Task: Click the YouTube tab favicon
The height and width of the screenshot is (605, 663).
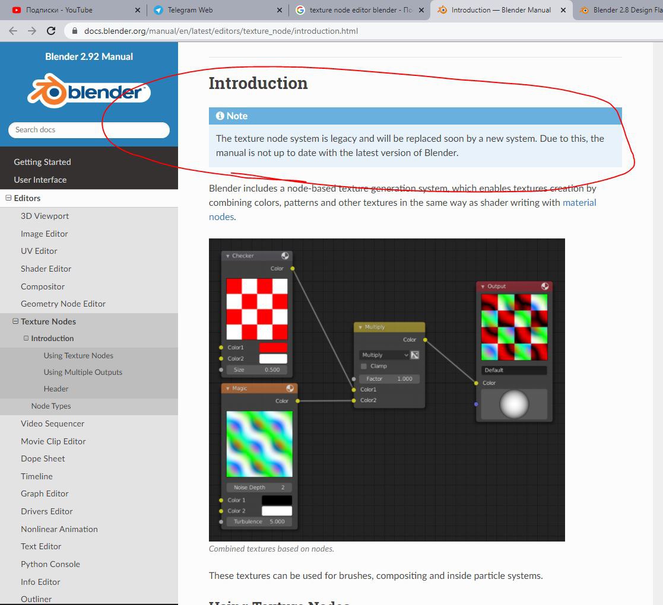Action: [17, 9]
